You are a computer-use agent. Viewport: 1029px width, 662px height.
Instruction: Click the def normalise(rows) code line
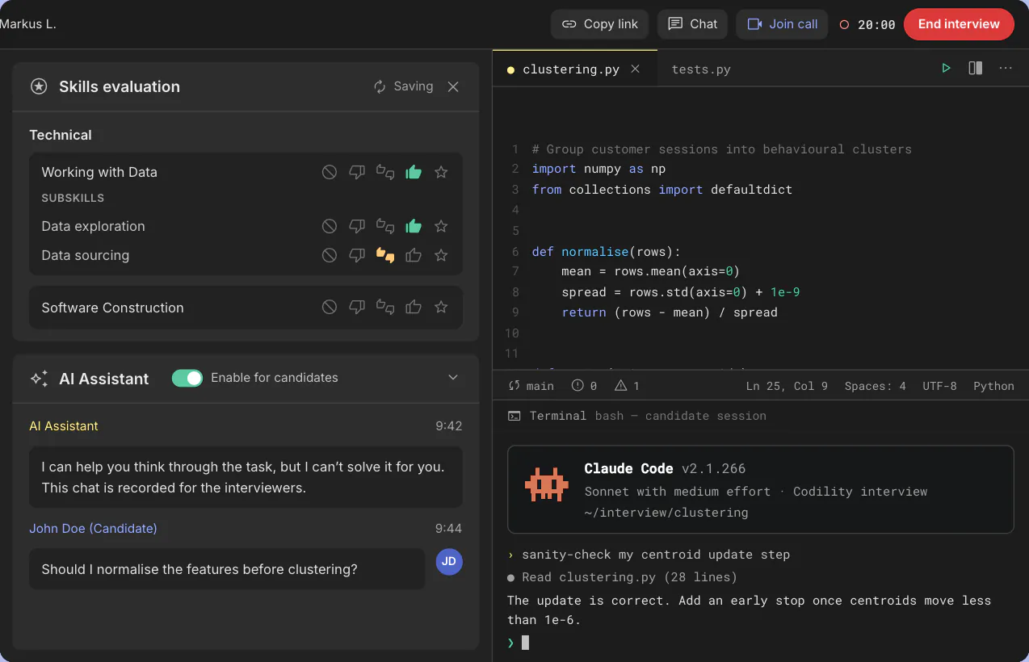[607, 252]
